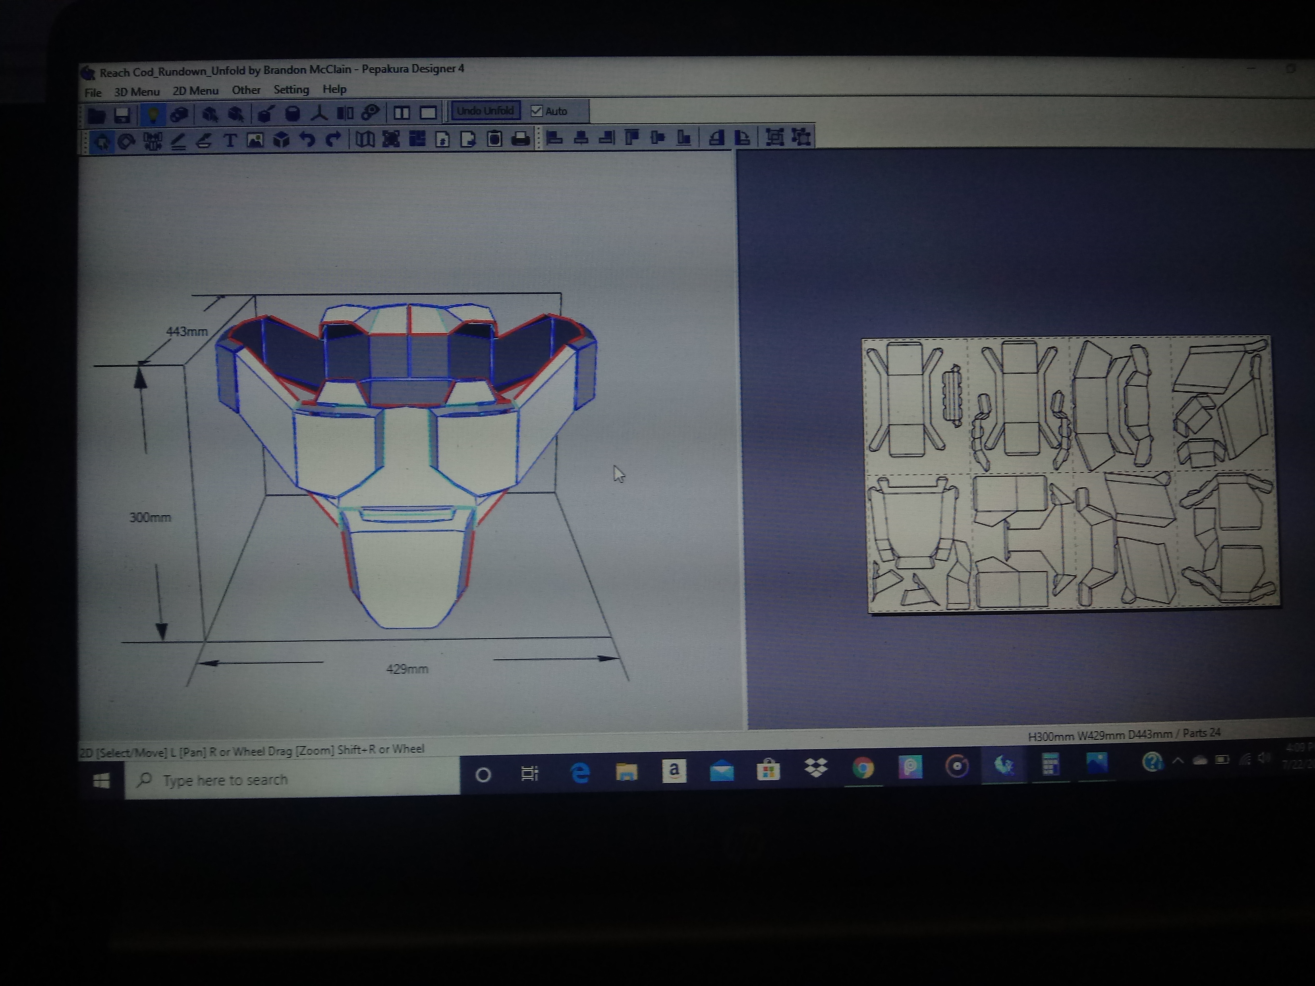Click the align bottom icon
The height and width of the screenshot is (986, 1315).
684,138
